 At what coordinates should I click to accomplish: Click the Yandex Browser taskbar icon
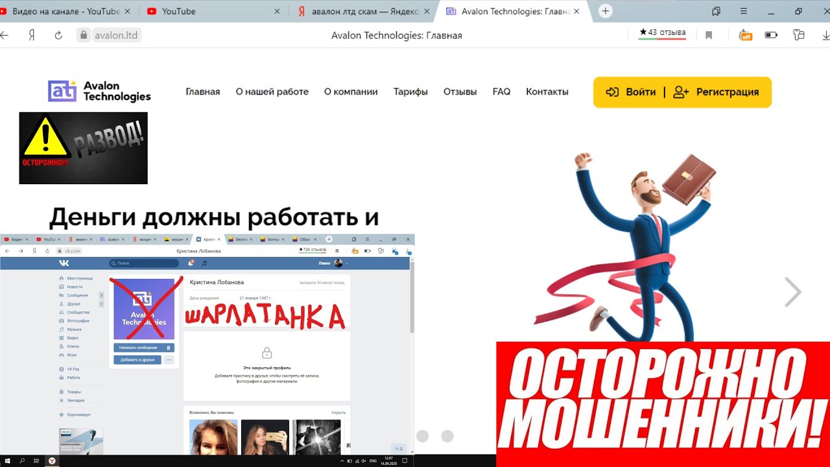coord(53,461)
